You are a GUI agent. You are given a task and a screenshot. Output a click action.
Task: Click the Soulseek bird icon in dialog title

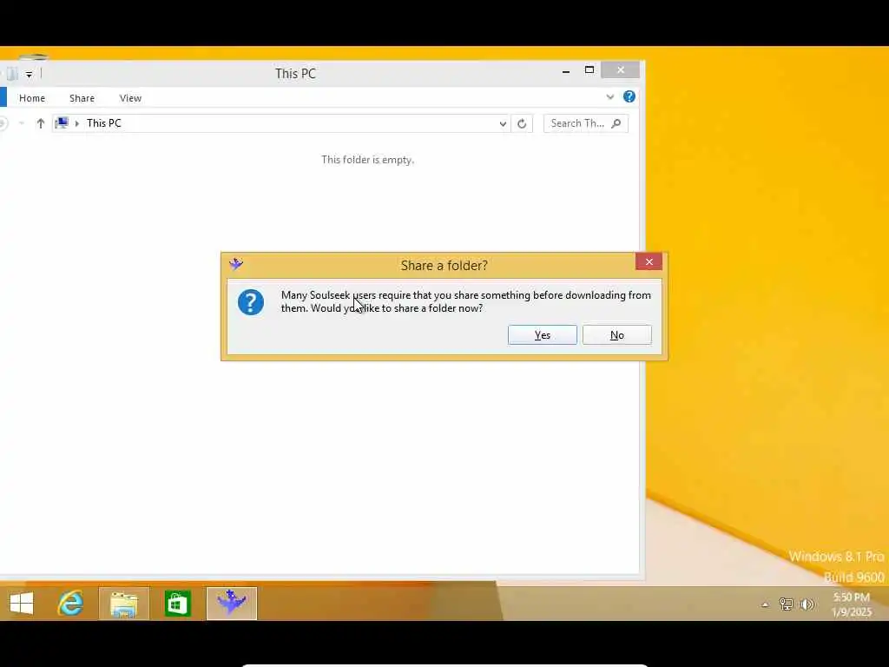pos(236,264)
